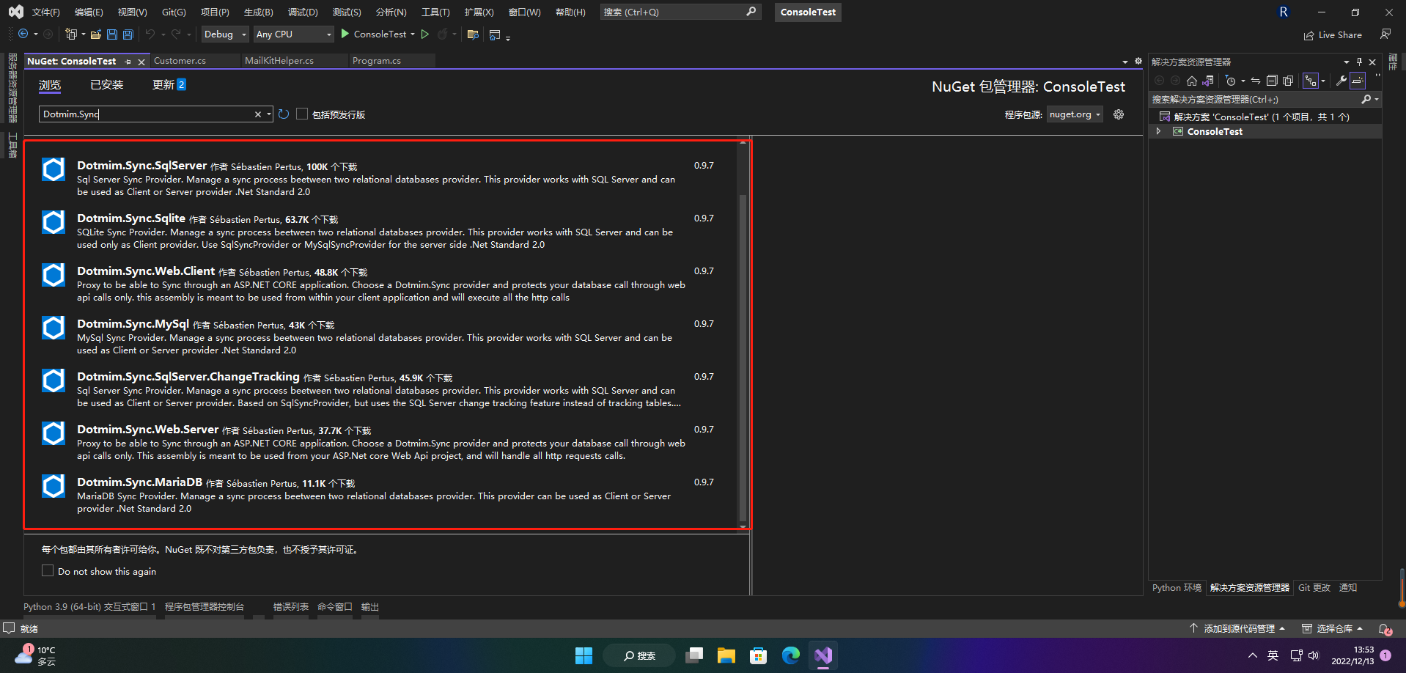Click the Visual Studio search box (Ctrl+Q)
Viewport: 1406px width, 673px height.
click(x=680, y=12)
